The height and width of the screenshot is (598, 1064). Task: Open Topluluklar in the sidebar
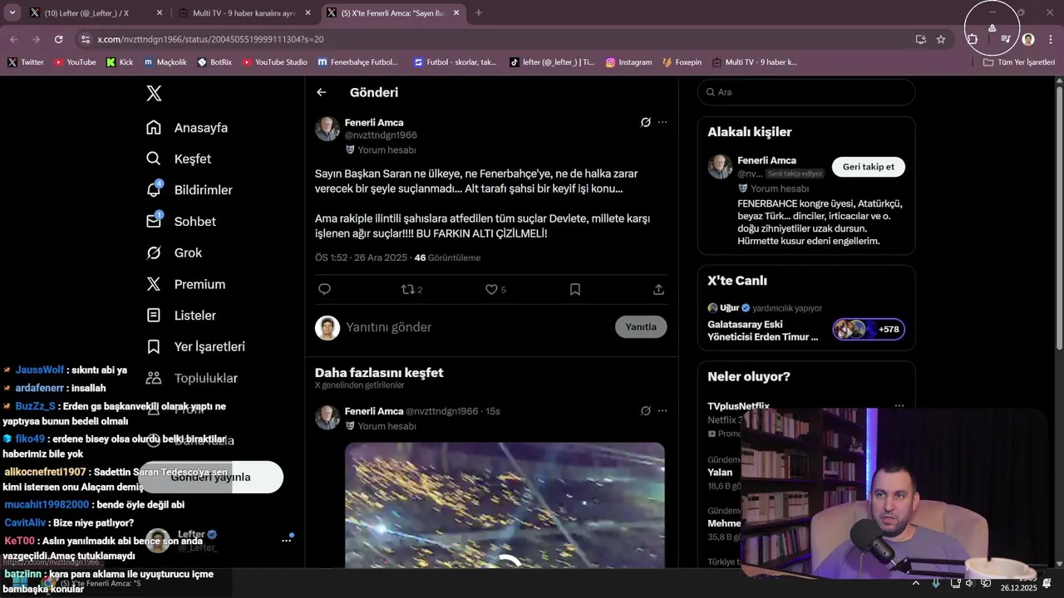tap(192, 378)
